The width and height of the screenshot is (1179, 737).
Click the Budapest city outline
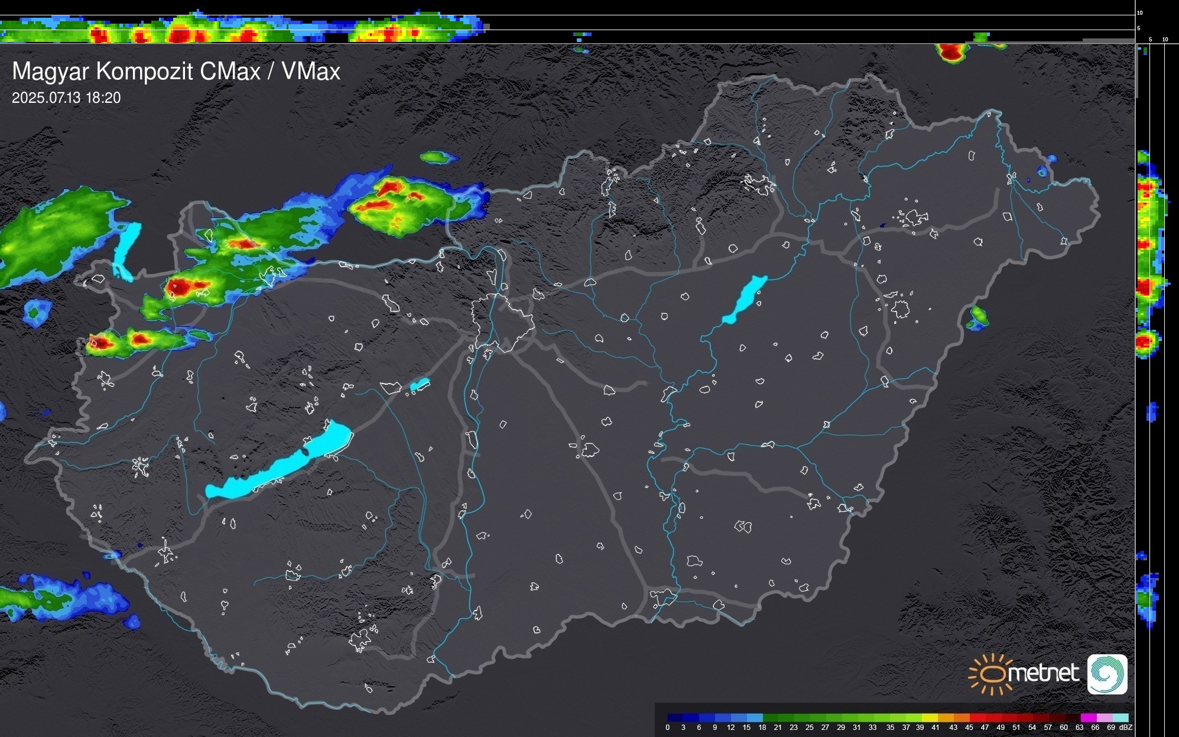pos(502,322)
